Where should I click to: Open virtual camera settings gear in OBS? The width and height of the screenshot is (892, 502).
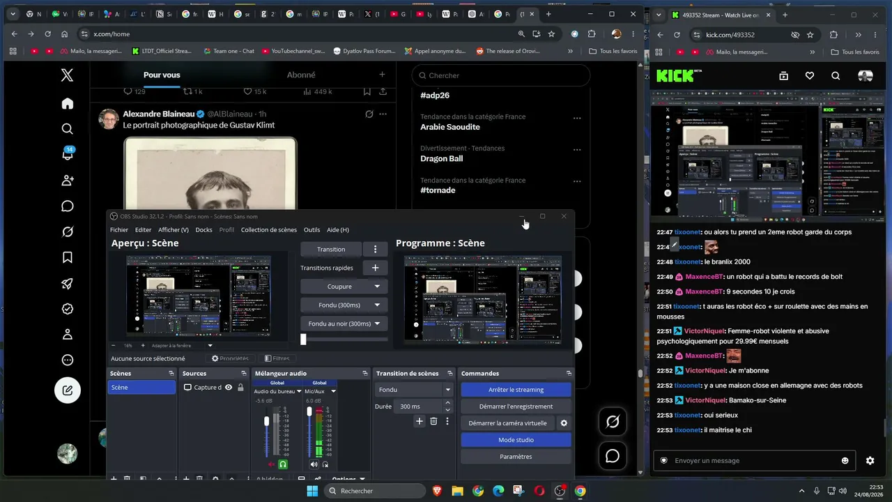[x=564, y=423]
